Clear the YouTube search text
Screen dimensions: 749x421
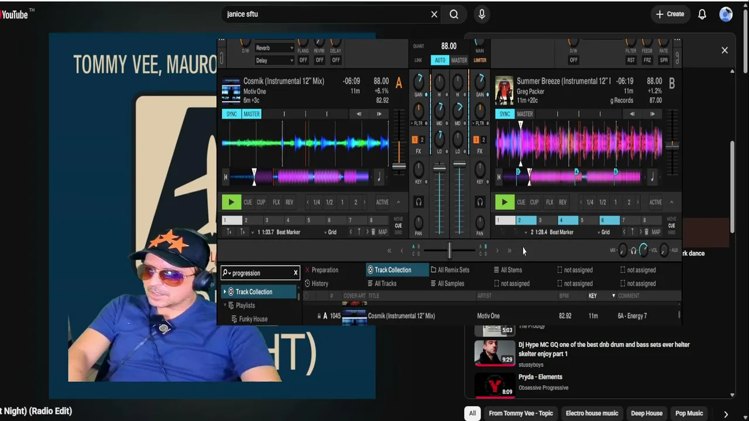click(x=434, y=15)
